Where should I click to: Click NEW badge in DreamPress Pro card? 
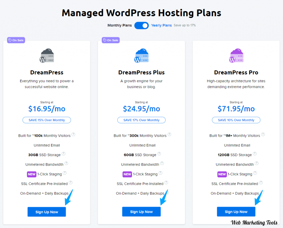[x=222, y=174]
